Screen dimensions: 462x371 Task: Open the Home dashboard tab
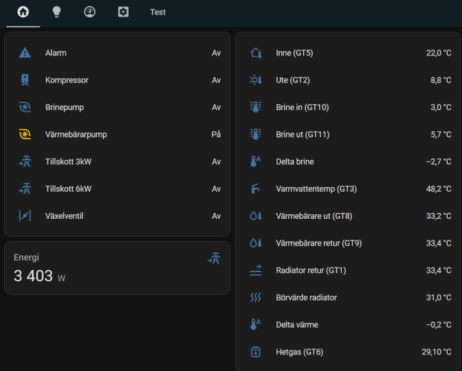[23, 12]
